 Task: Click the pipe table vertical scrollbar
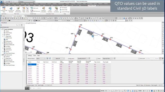[163, 72]
